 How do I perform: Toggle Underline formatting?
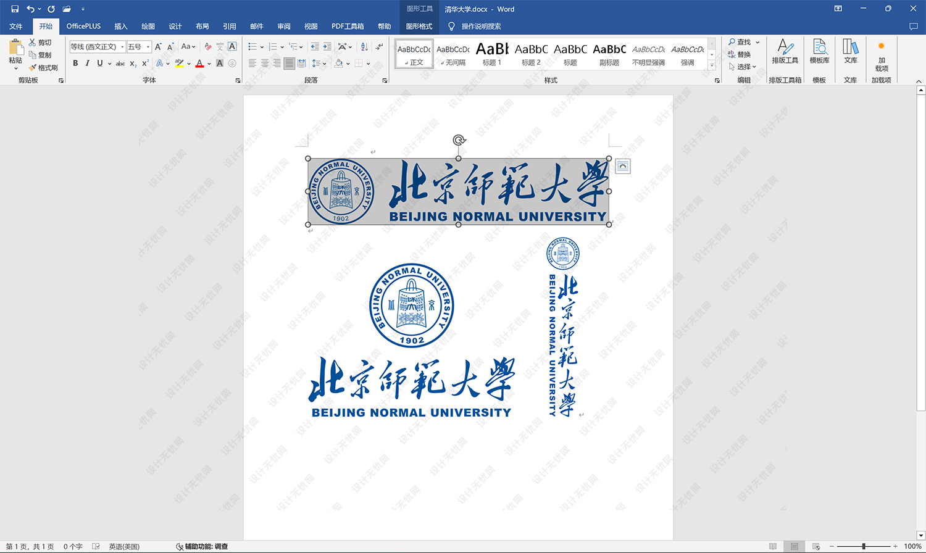(x=99, y=63)
